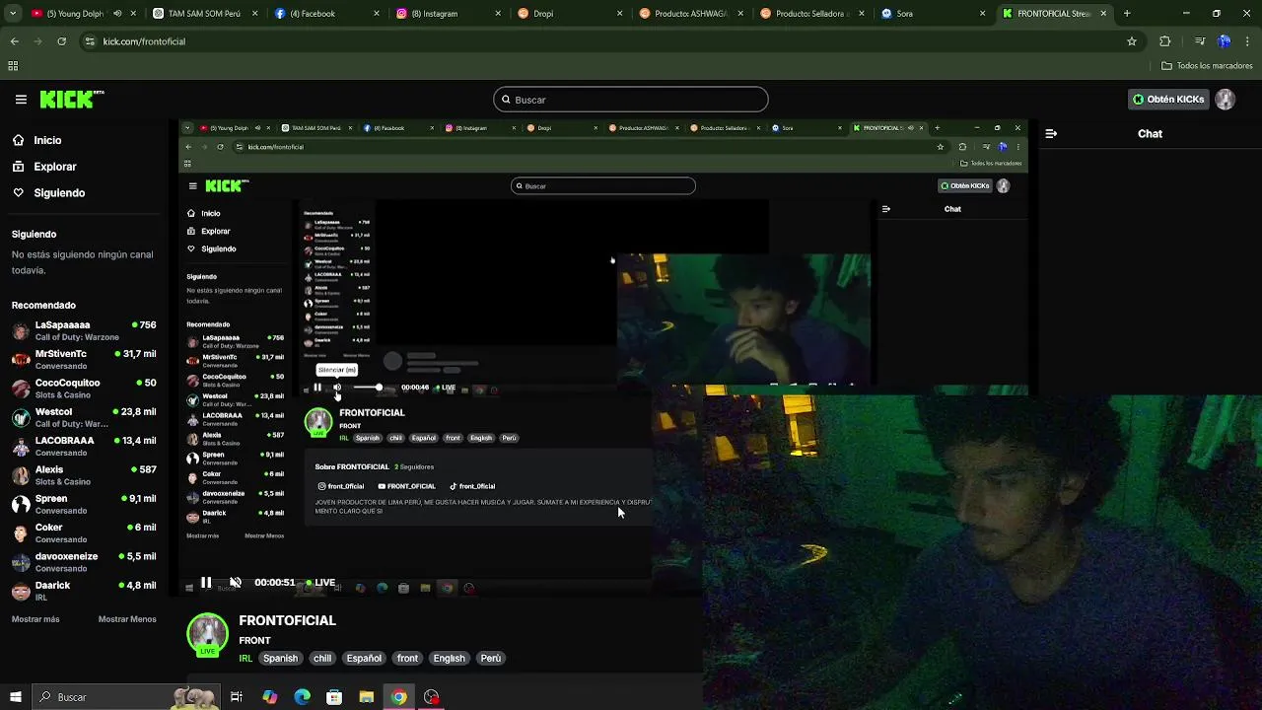The height and width of the screenshot is (710, 1262).
Task: Go forward with browser forward arrow
Action: point(38,41)
